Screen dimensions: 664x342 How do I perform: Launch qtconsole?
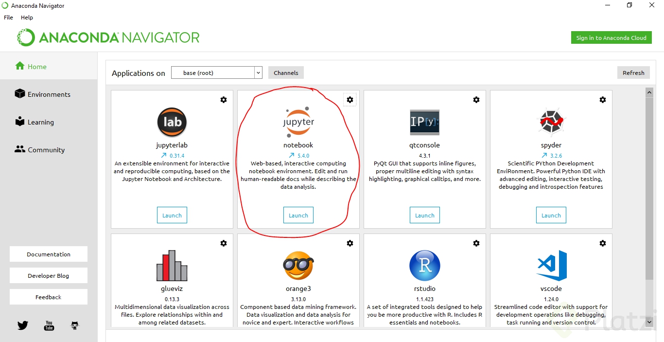point(425,215)
